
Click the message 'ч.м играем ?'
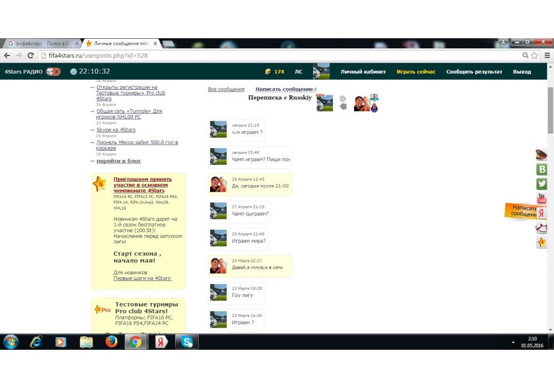tap(247, 132)
